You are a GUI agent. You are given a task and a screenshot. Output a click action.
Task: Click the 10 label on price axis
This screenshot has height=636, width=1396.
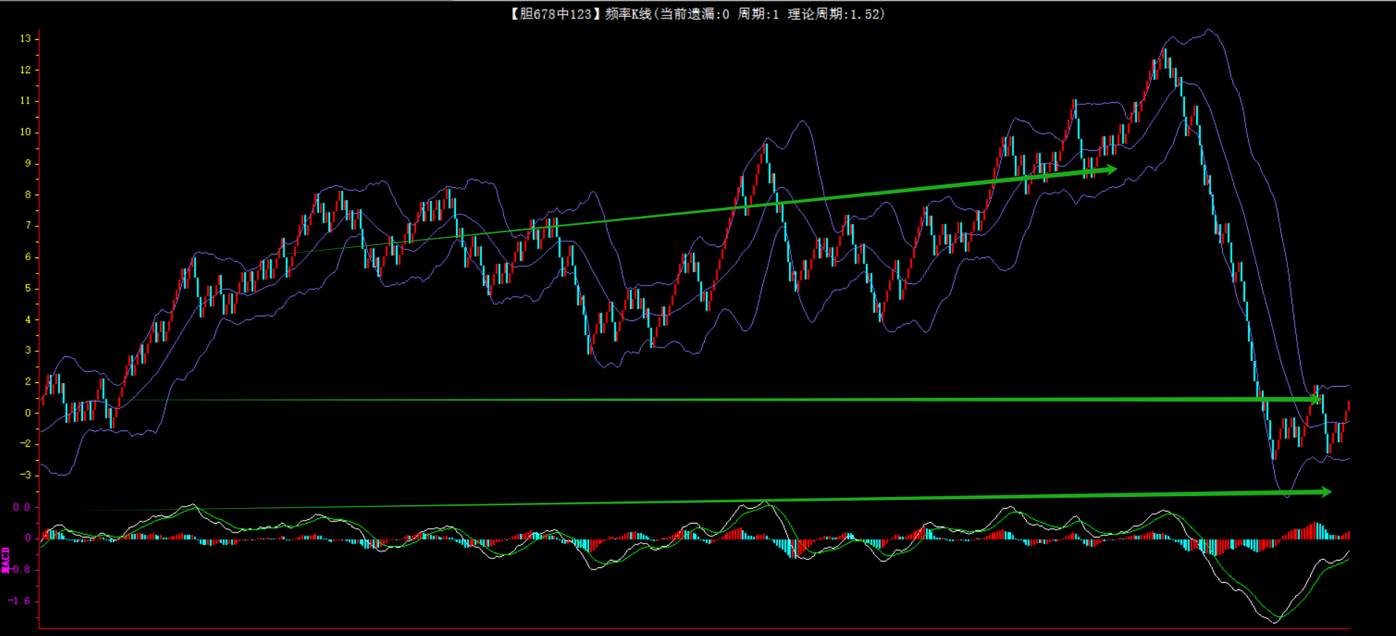click(25, 132)
